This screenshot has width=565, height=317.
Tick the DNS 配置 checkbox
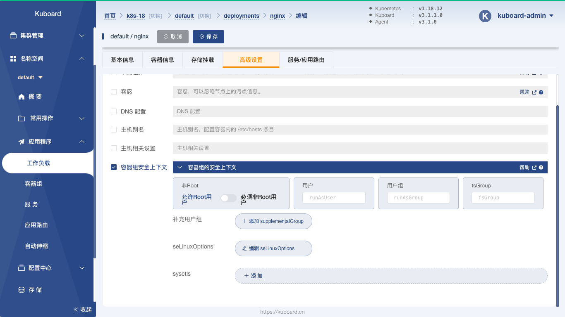tap(114, 111)
